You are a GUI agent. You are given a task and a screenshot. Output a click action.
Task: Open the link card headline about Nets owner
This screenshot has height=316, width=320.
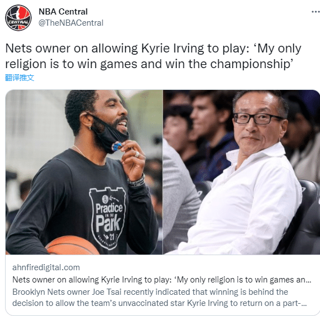[162, 280]
